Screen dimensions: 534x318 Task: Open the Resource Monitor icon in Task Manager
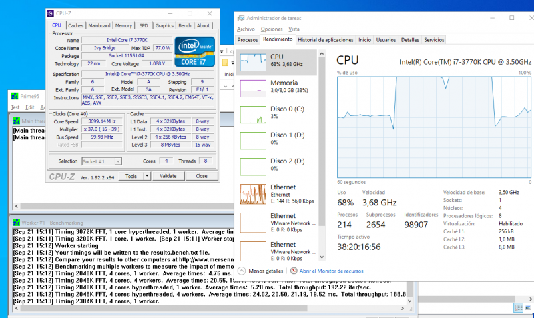(x=294, y=271)
